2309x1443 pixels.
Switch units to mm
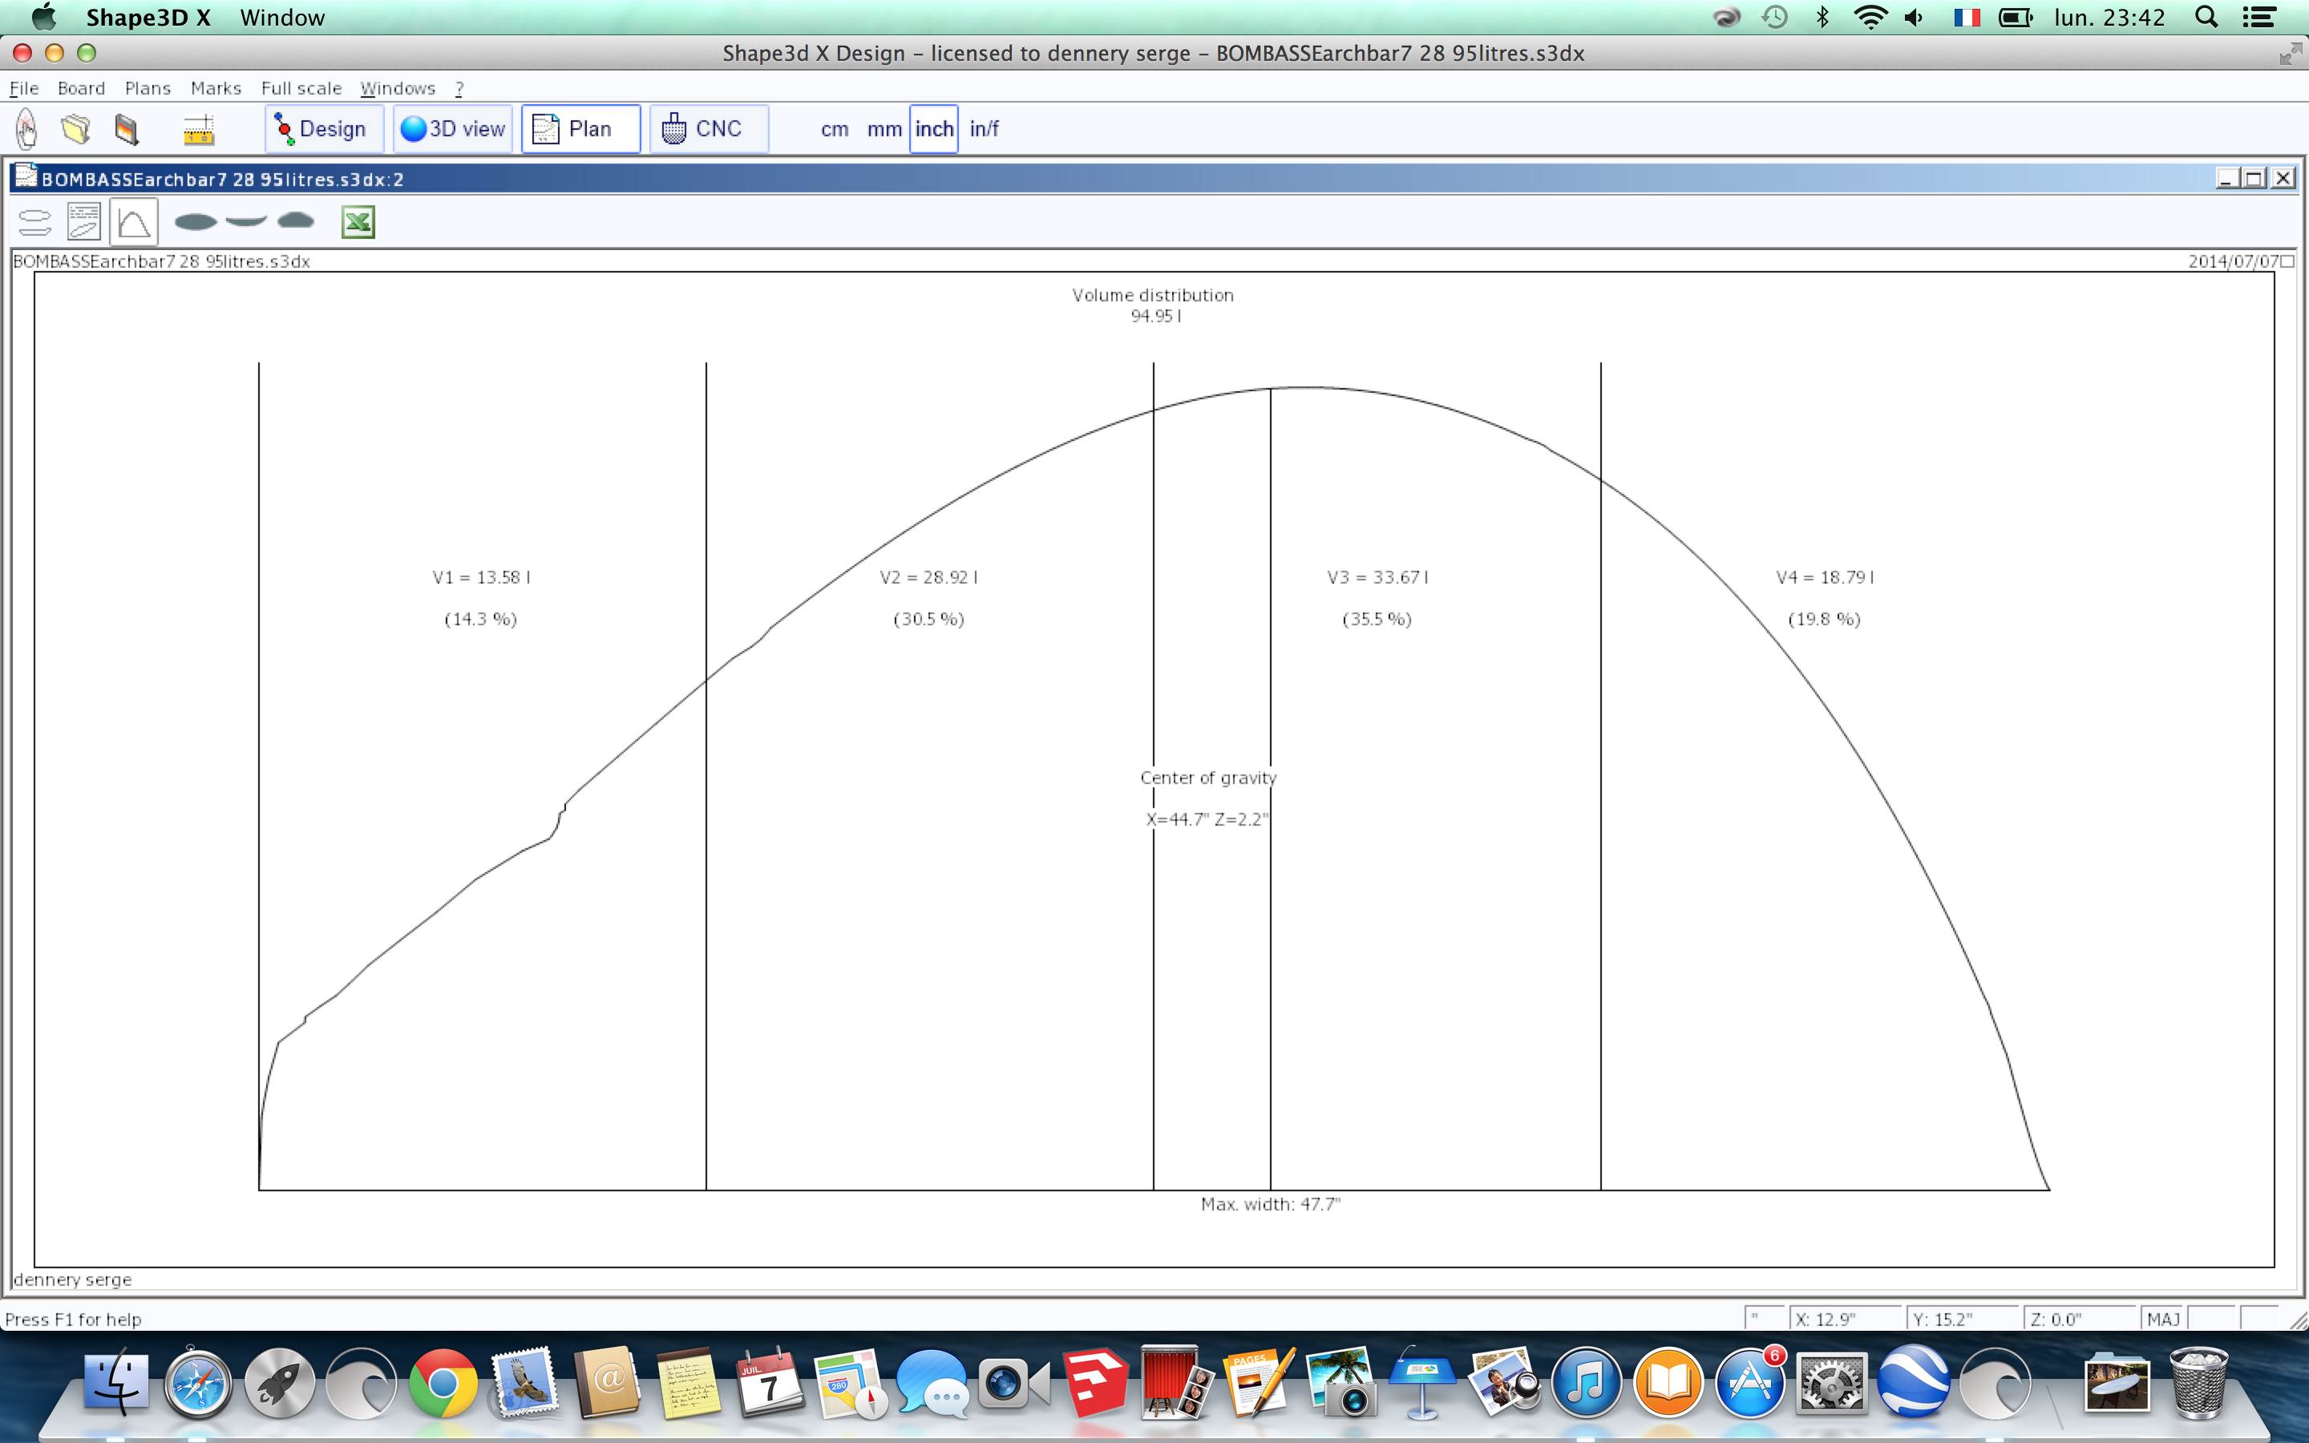[x=884, y=129]
